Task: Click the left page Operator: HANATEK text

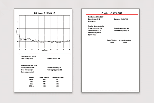Action: coord(54,59)
